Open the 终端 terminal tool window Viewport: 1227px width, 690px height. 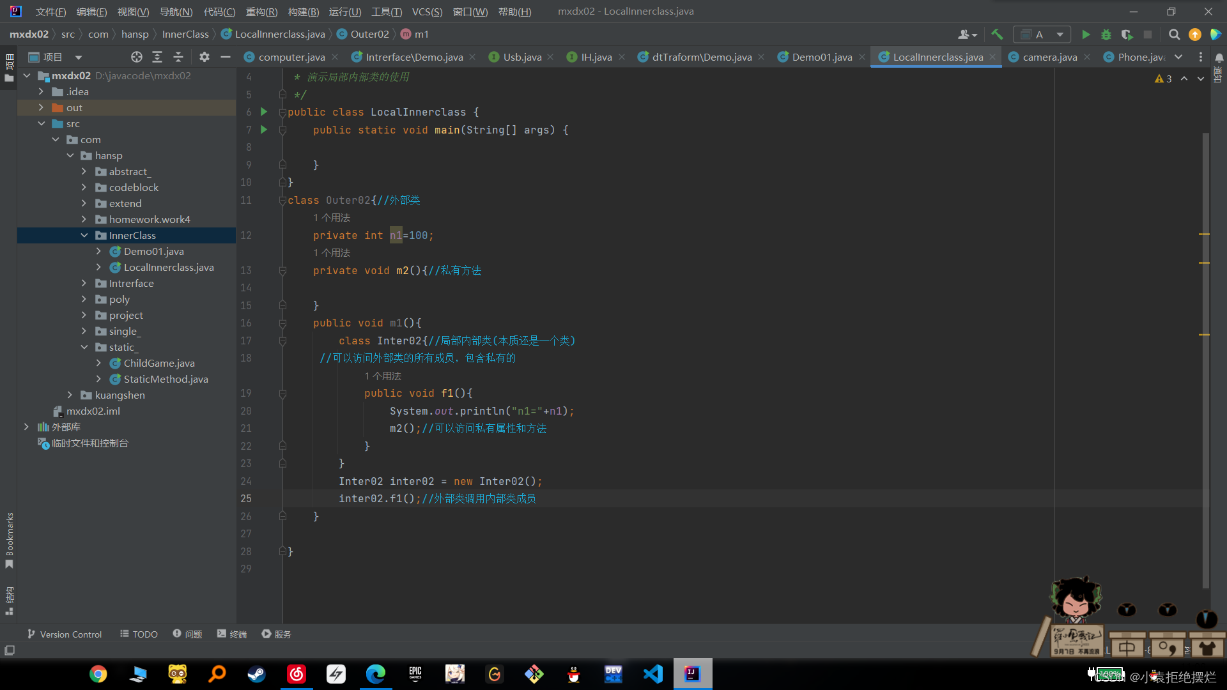click(231, 634)
